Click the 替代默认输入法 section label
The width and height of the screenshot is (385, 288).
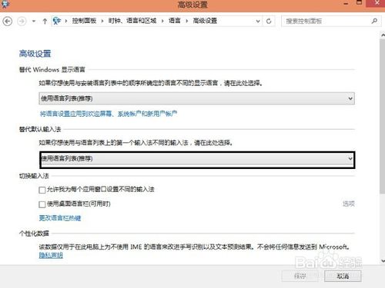40,129
